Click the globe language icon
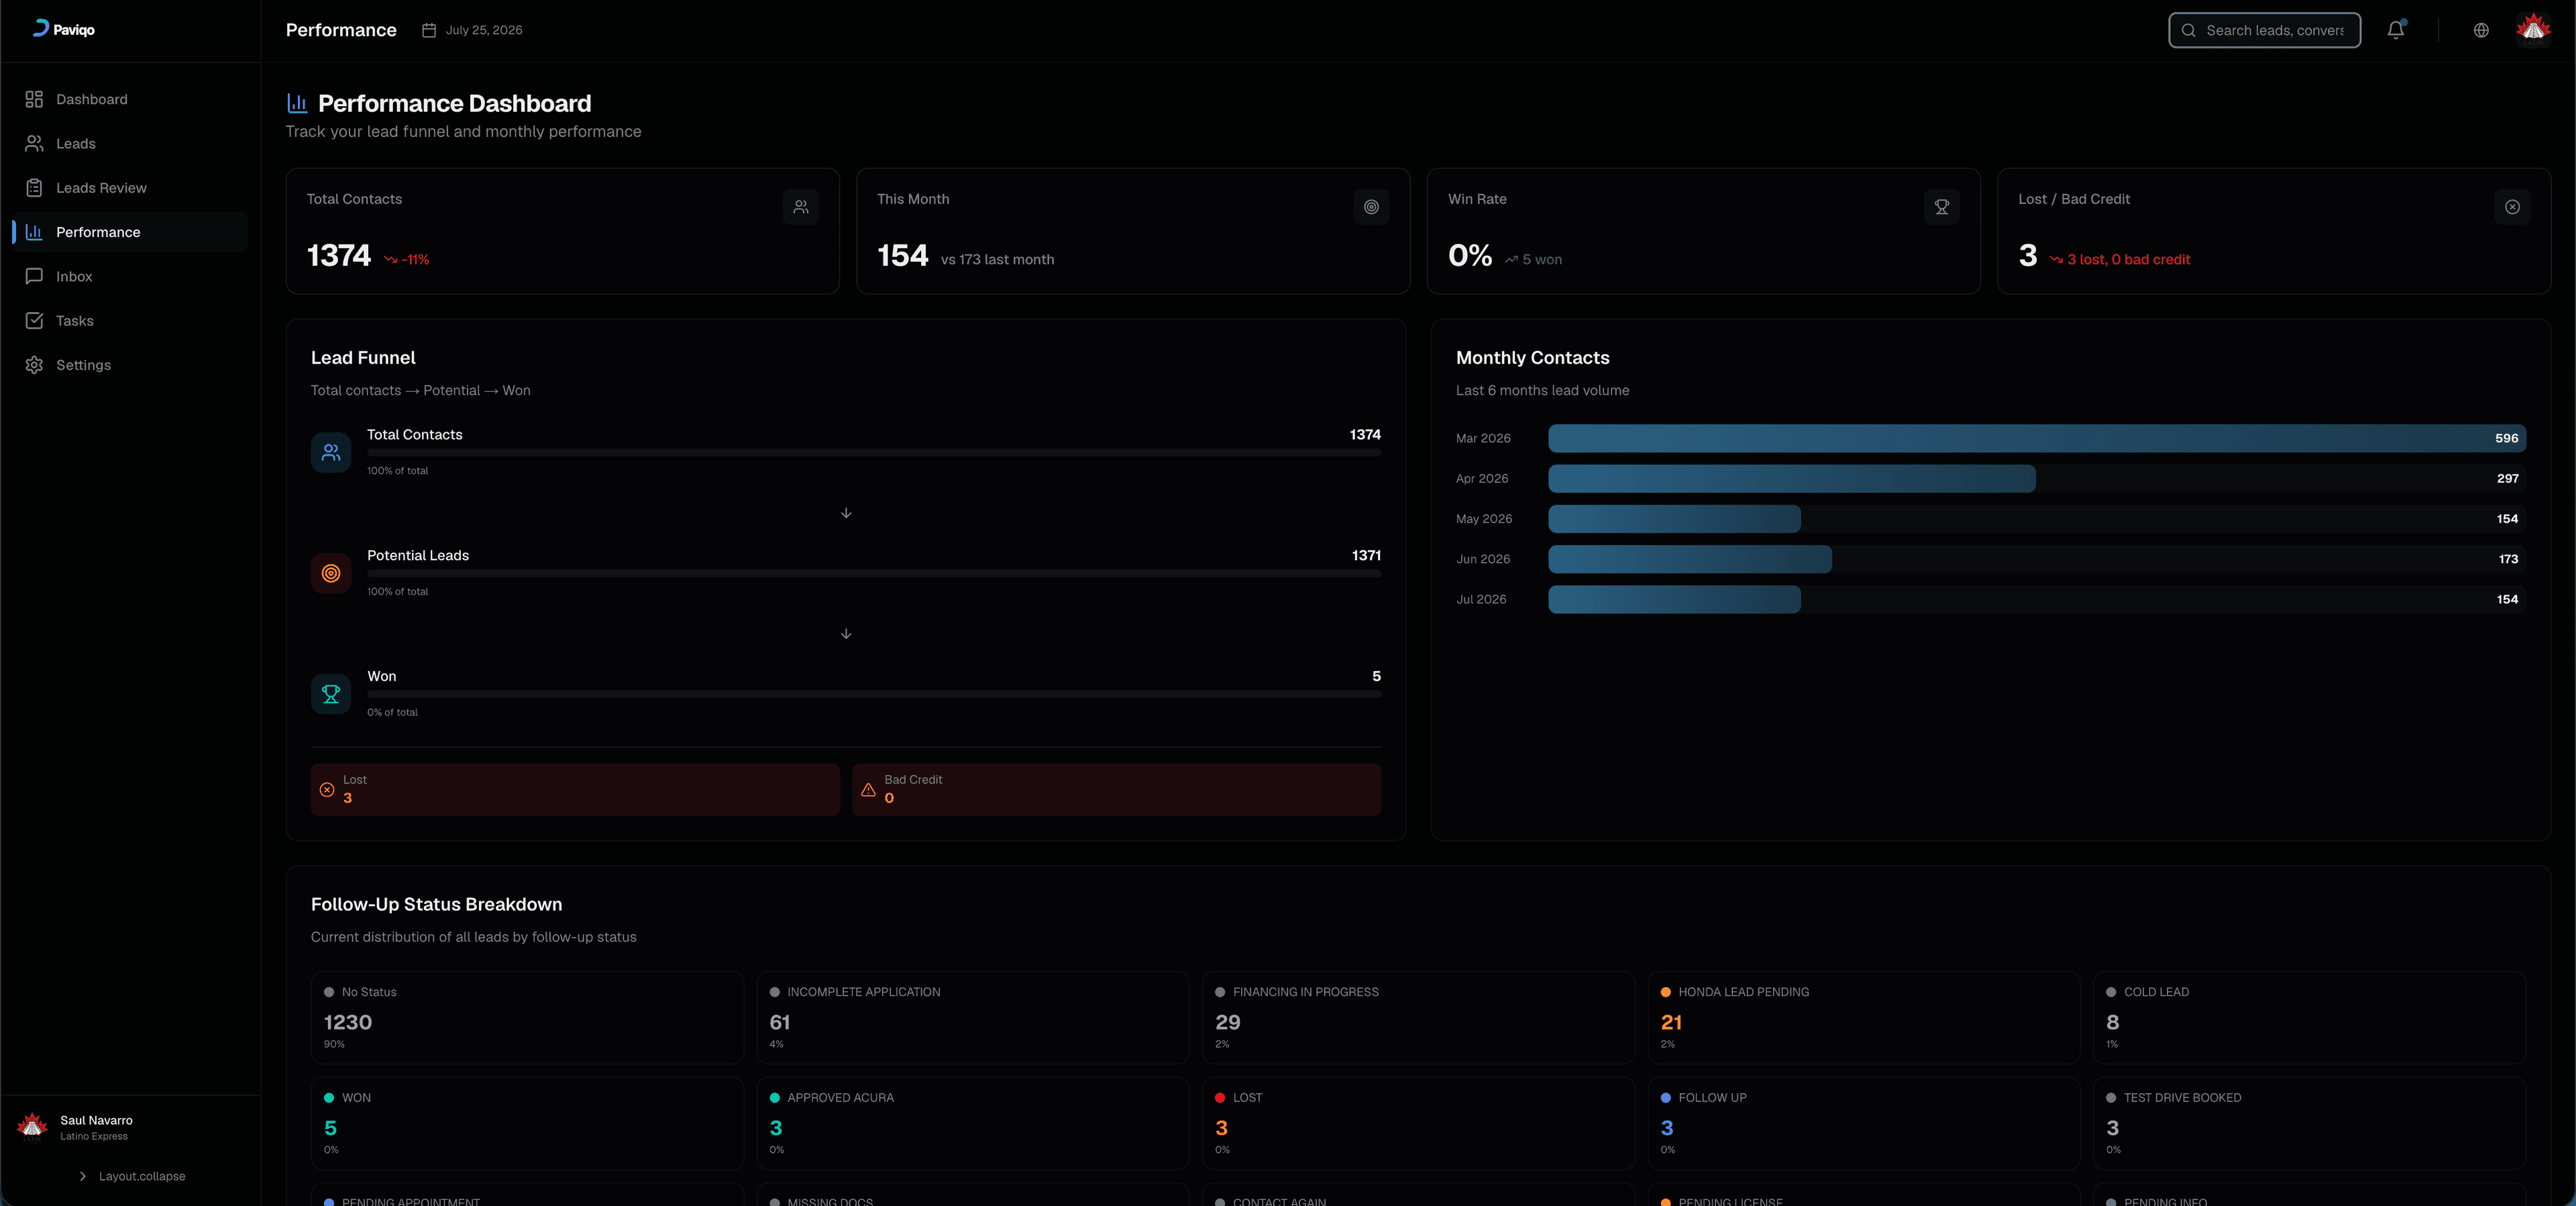This screenshot has width=2576, height=1206. pyautogui.click(x=2481, y=30)
